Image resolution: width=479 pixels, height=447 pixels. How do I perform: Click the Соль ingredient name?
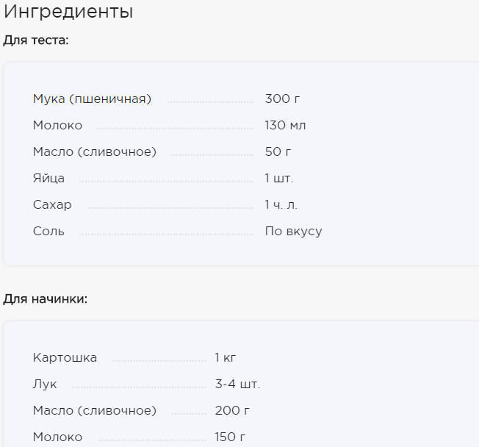pos(49,231)
